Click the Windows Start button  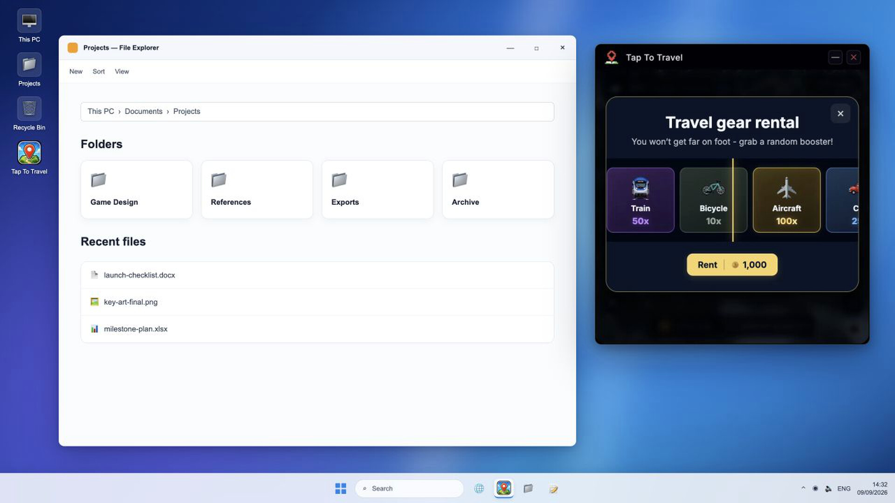(341, 488)
